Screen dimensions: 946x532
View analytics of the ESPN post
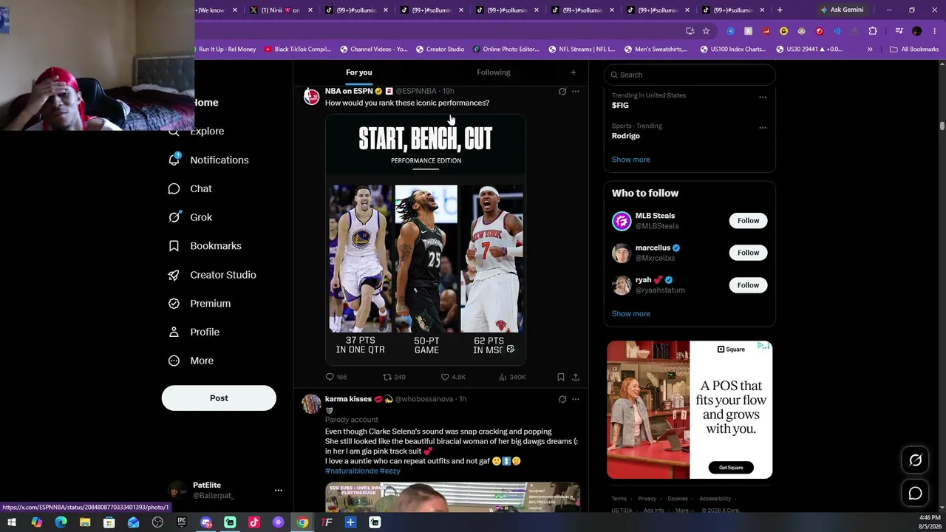512,377
